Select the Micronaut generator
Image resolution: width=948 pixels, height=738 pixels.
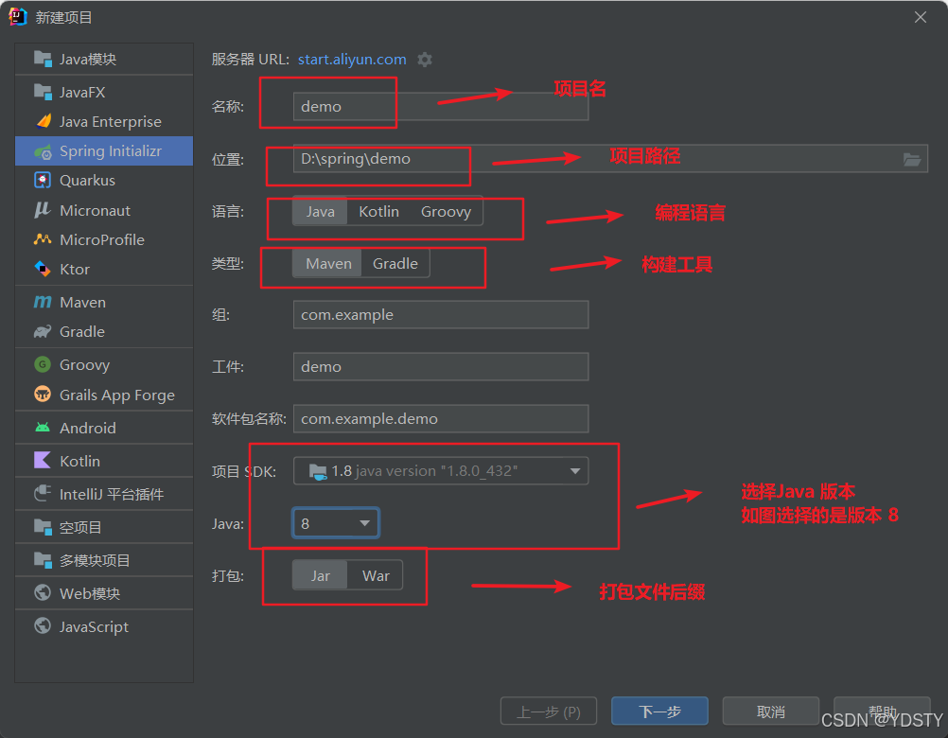pos(95,210)
